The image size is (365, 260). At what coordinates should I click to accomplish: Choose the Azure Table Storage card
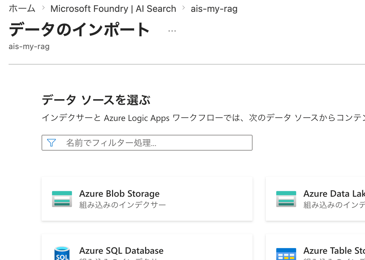click(315, 247)
